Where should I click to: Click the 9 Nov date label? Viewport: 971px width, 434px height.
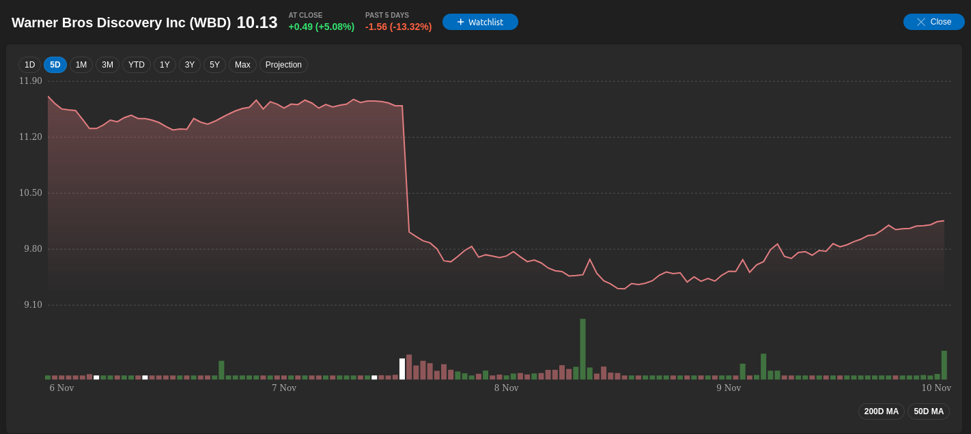coord(729,388)
